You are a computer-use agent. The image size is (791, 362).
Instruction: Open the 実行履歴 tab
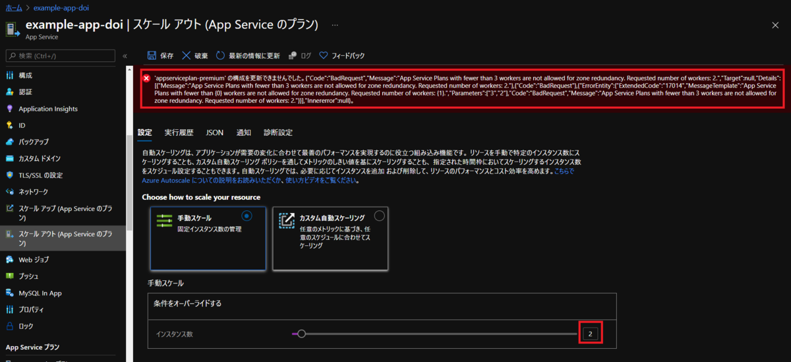coord(179,133)
